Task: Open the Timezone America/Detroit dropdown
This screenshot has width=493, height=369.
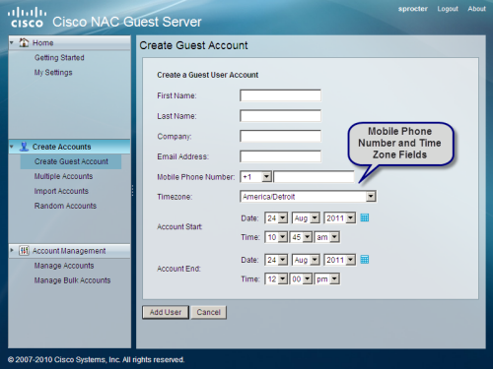Action: [x=309, y=197]
